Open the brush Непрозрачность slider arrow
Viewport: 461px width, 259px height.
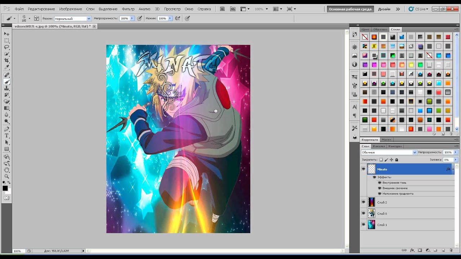click(x=132, y=18)
